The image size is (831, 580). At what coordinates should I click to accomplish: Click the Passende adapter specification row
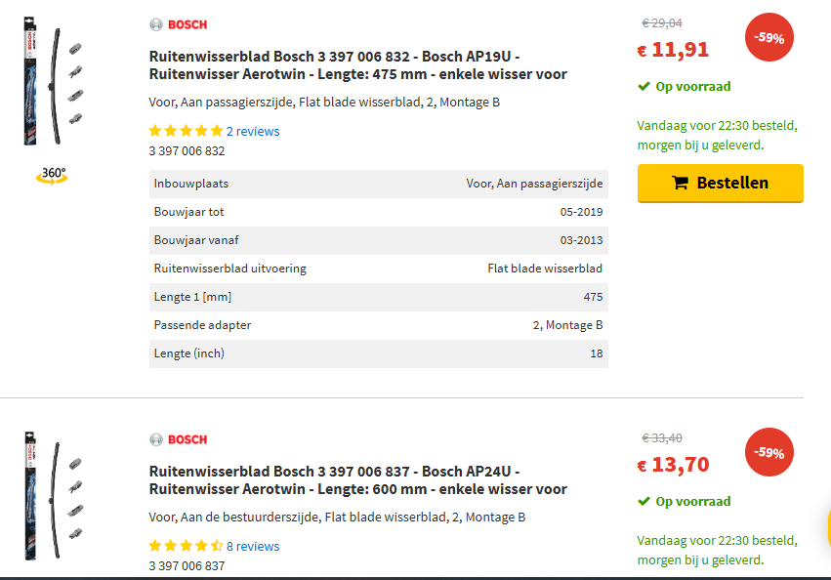coord(379,325)
